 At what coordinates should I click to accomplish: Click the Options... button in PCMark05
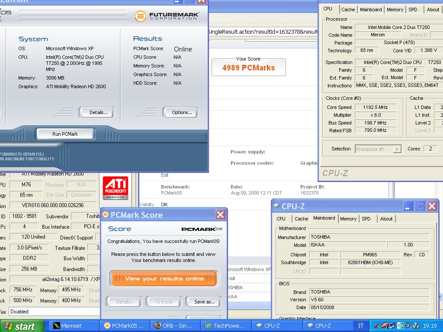coord(182,112)
